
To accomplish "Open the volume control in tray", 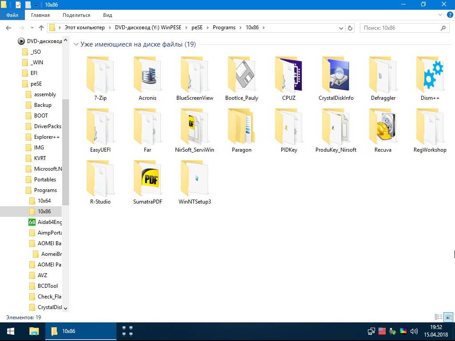I will click(x=414, y=331).
